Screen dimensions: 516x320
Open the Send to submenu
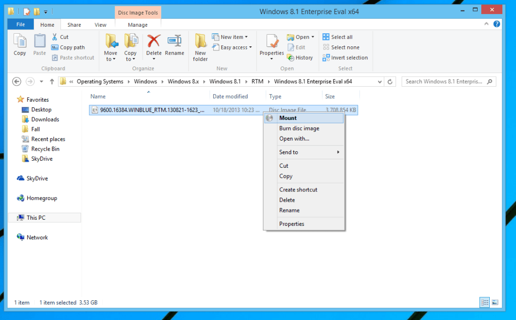pos(304,152)
